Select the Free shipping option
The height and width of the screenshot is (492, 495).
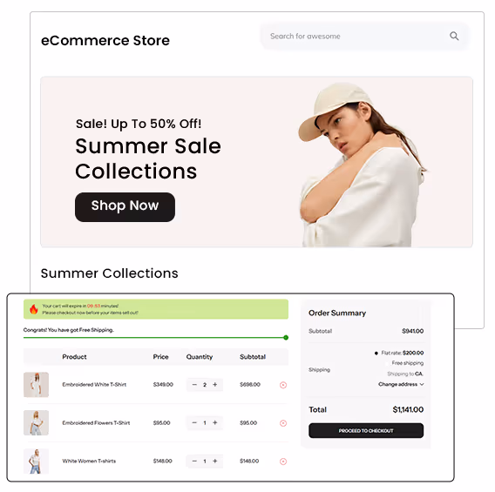[x=387, y=363]
